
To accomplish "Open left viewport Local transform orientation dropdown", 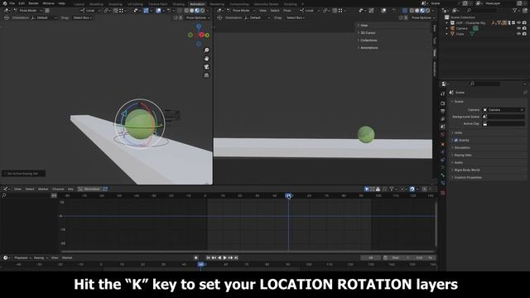I will (x=90, y=11).
